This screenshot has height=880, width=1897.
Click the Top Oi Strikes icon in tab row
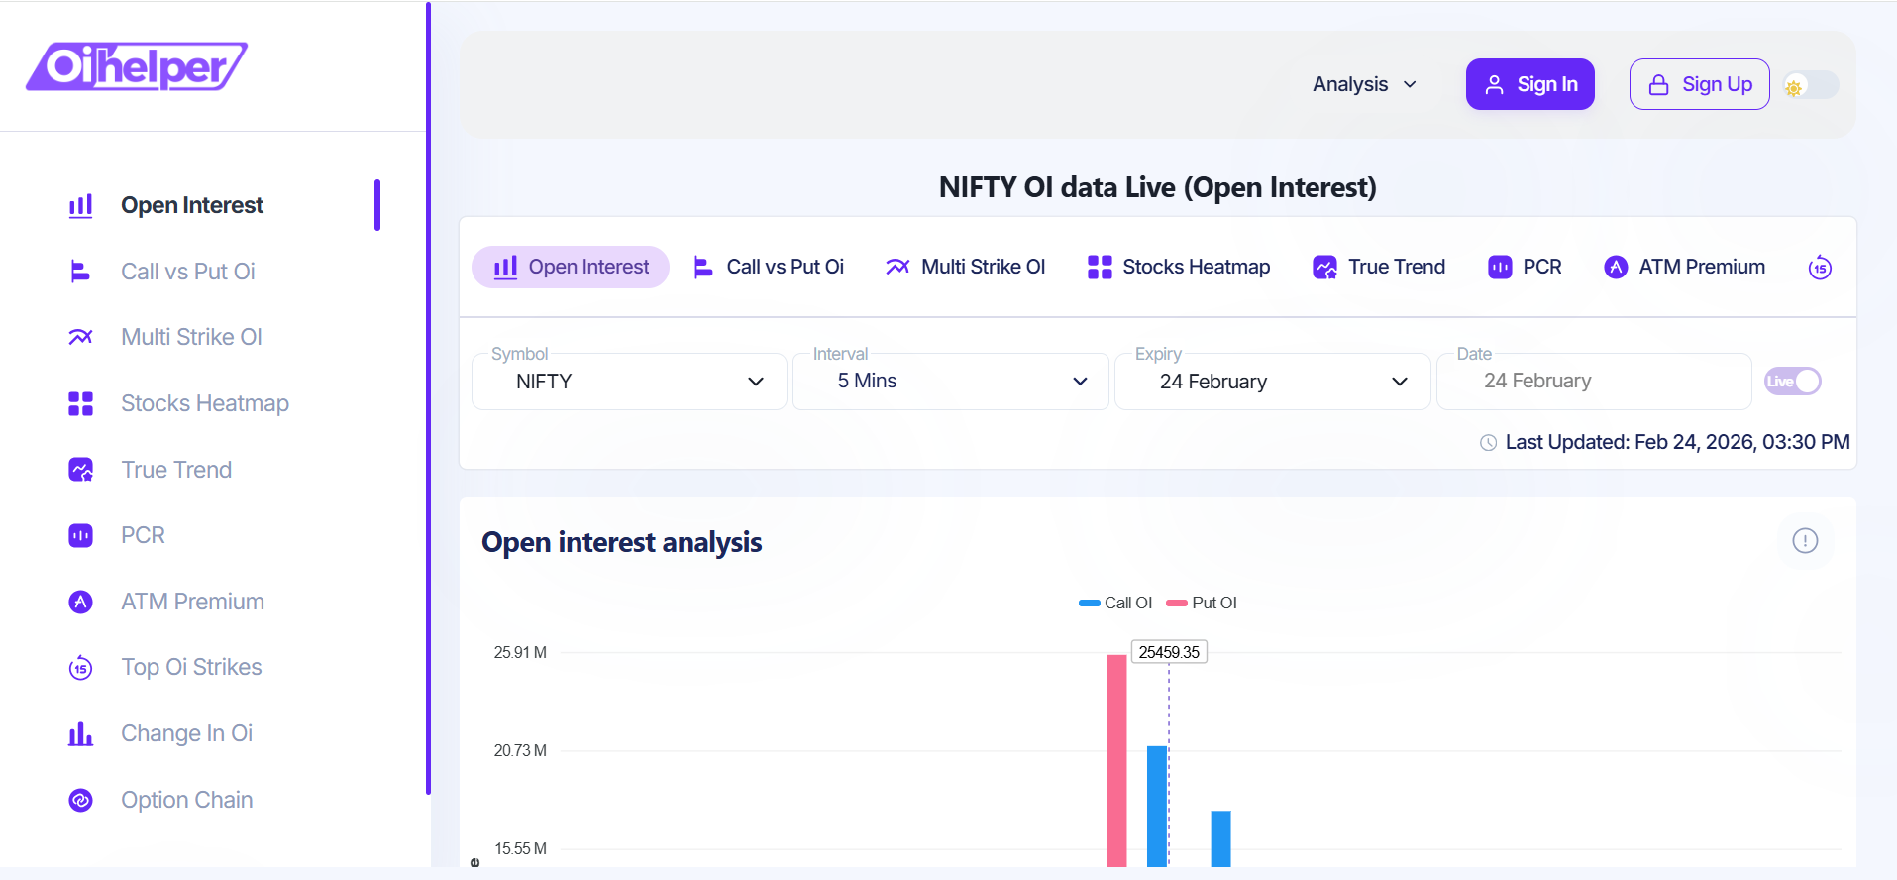1819,268
